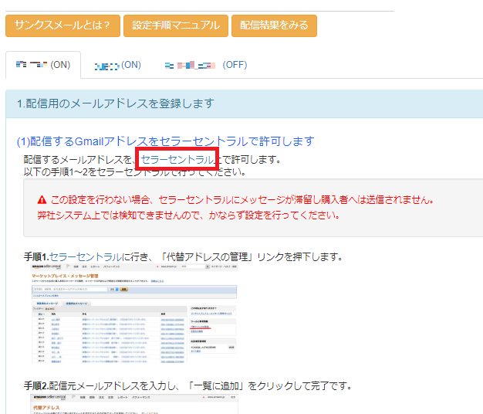This screenshot has height=414, width=483.
Task: Switch to the second (ON) tab
Action: [x=117, y=65]
